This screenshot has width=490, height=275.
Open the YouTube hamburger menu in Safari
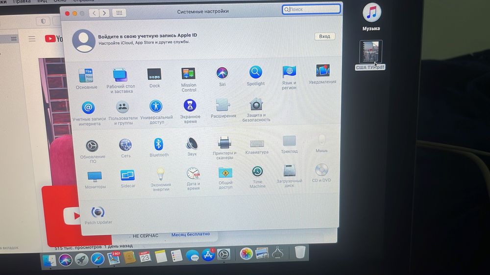click(x=32, y=39)
